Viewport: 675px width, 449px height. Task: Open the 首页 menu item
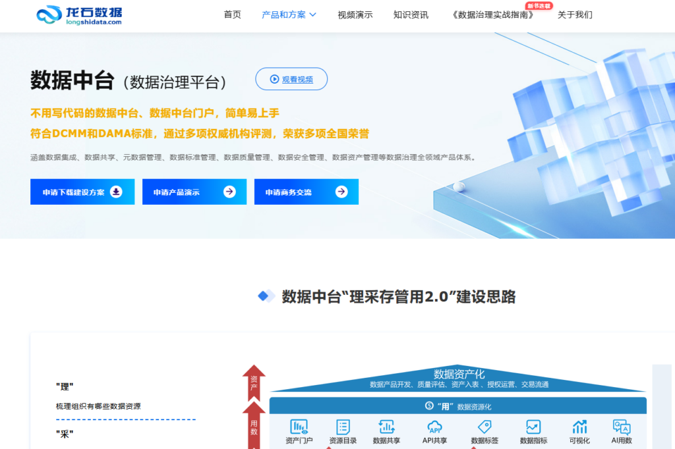[x=231, y=14]
